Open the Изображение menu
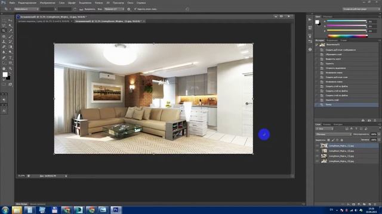382x214 pixels. [x=48, y=2]
